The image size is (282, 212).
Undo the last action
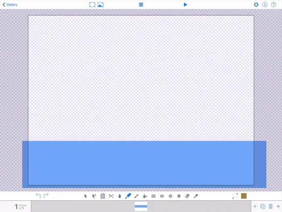(x=38, y=196)
